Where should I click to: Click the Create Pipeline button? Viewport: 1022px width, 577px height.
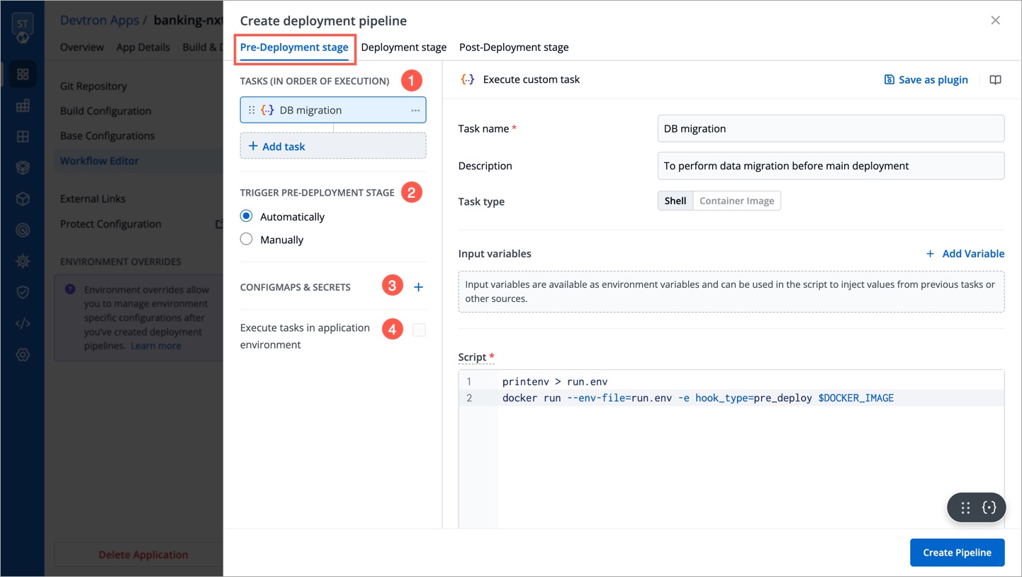957,552
